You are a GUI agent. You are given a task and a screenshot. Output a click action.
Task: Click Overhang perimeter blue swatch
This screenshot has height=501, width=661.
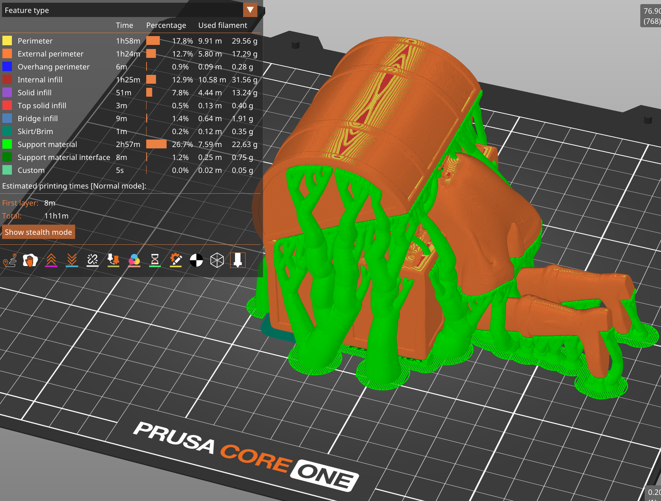pyautogui.click(x=7, y=67)
